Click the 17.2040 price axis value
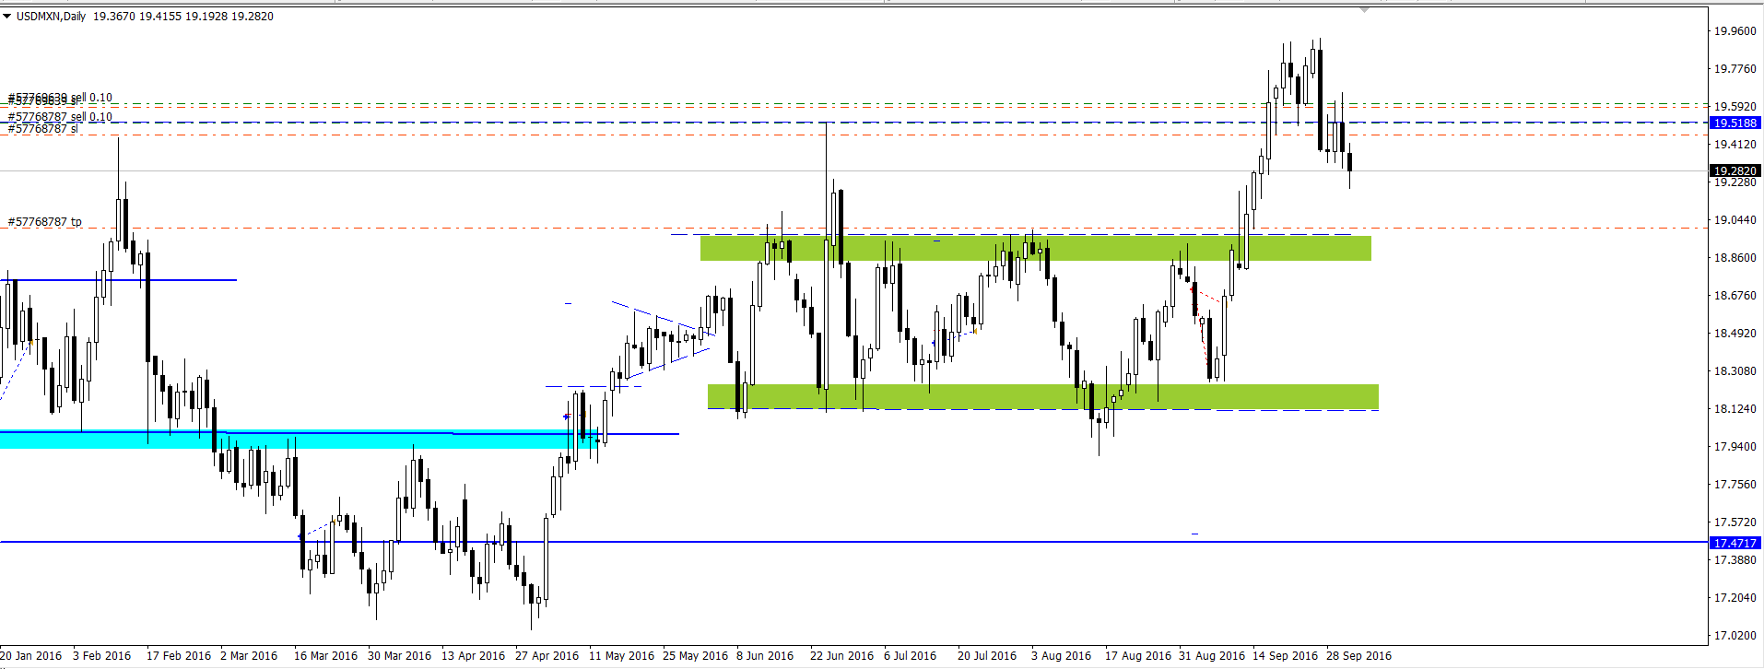This screenshot has height=669, width=1764. coord(1735,597)
